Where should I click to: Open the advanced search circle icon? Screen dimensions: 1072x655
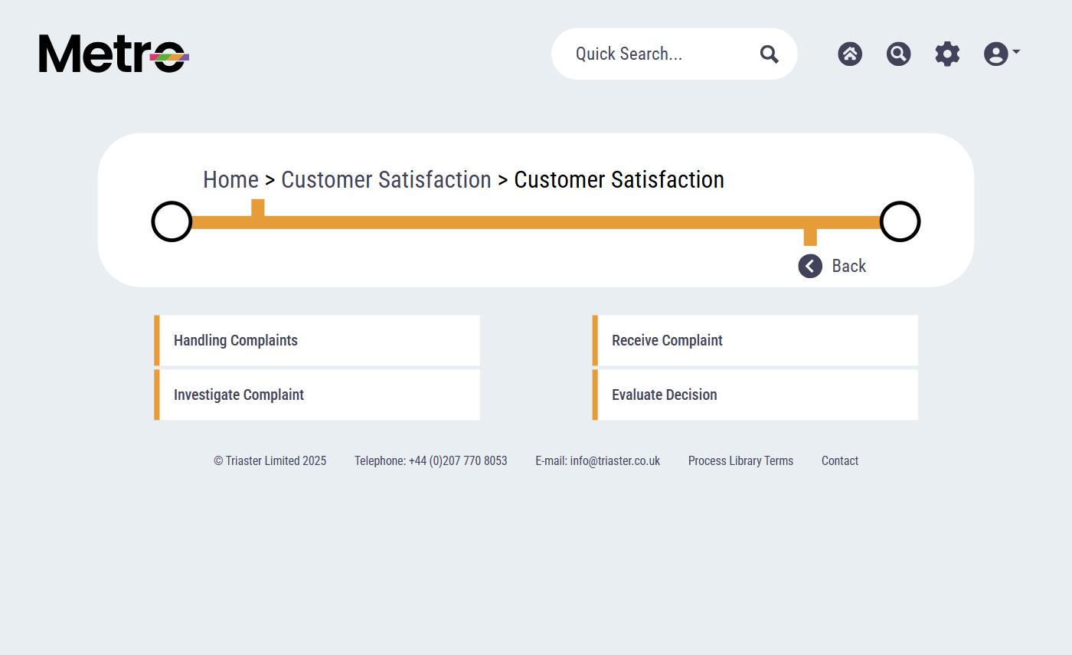898,54
